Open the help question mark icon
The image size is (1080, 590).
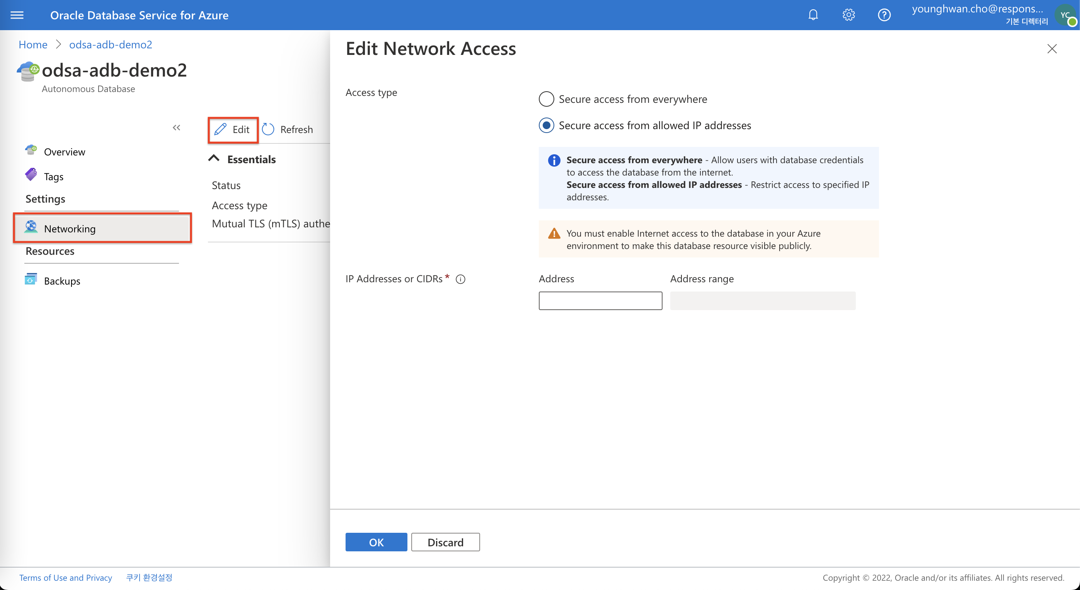pyautogui.click(x=884, y=15)
